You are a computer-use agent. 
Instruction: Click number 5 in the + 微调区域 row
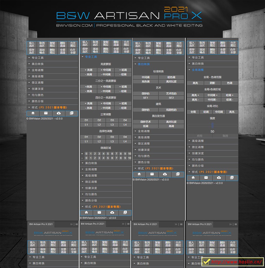click(108, 154)
